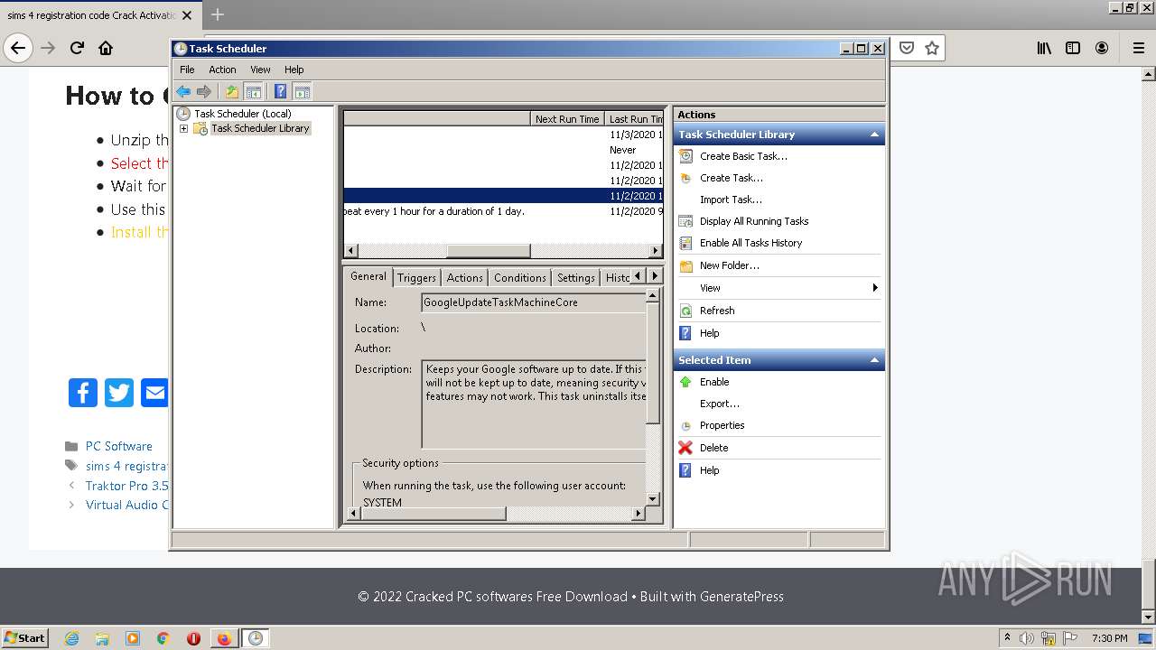Open Firefox hamburger menu

pos(1138,48)
